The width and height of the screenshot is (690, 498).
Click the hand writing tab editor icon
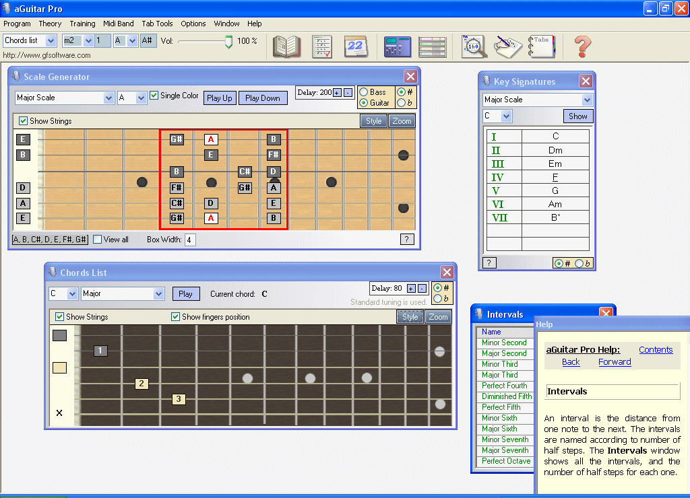pos(507,46)
